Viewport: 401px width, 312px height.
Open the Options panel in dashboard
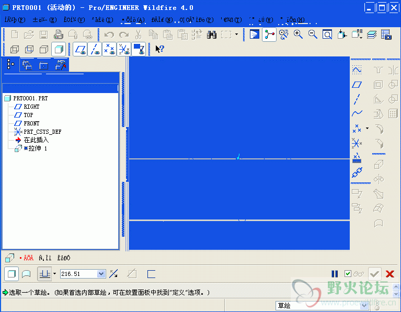pyautogui.click(x=45, y=258)
